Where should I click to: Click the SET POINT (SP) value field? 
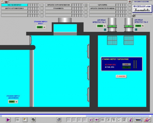coord(126,64)
